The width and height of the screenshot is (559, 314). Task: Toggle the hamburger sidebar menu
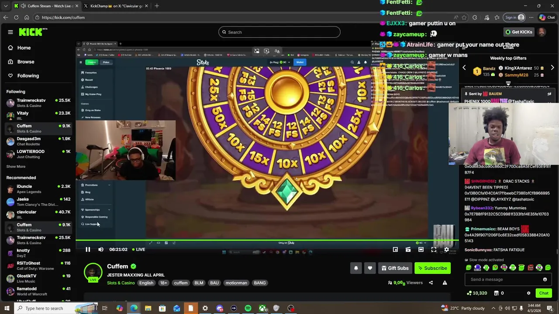(10, 32)
